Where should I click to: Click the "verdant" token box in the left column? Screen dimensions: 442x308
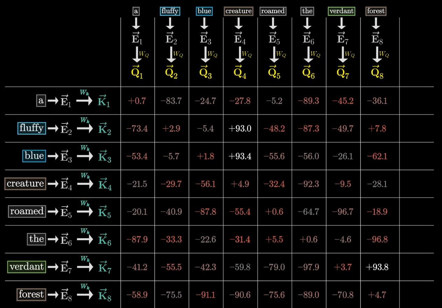[x=27, y=267]
